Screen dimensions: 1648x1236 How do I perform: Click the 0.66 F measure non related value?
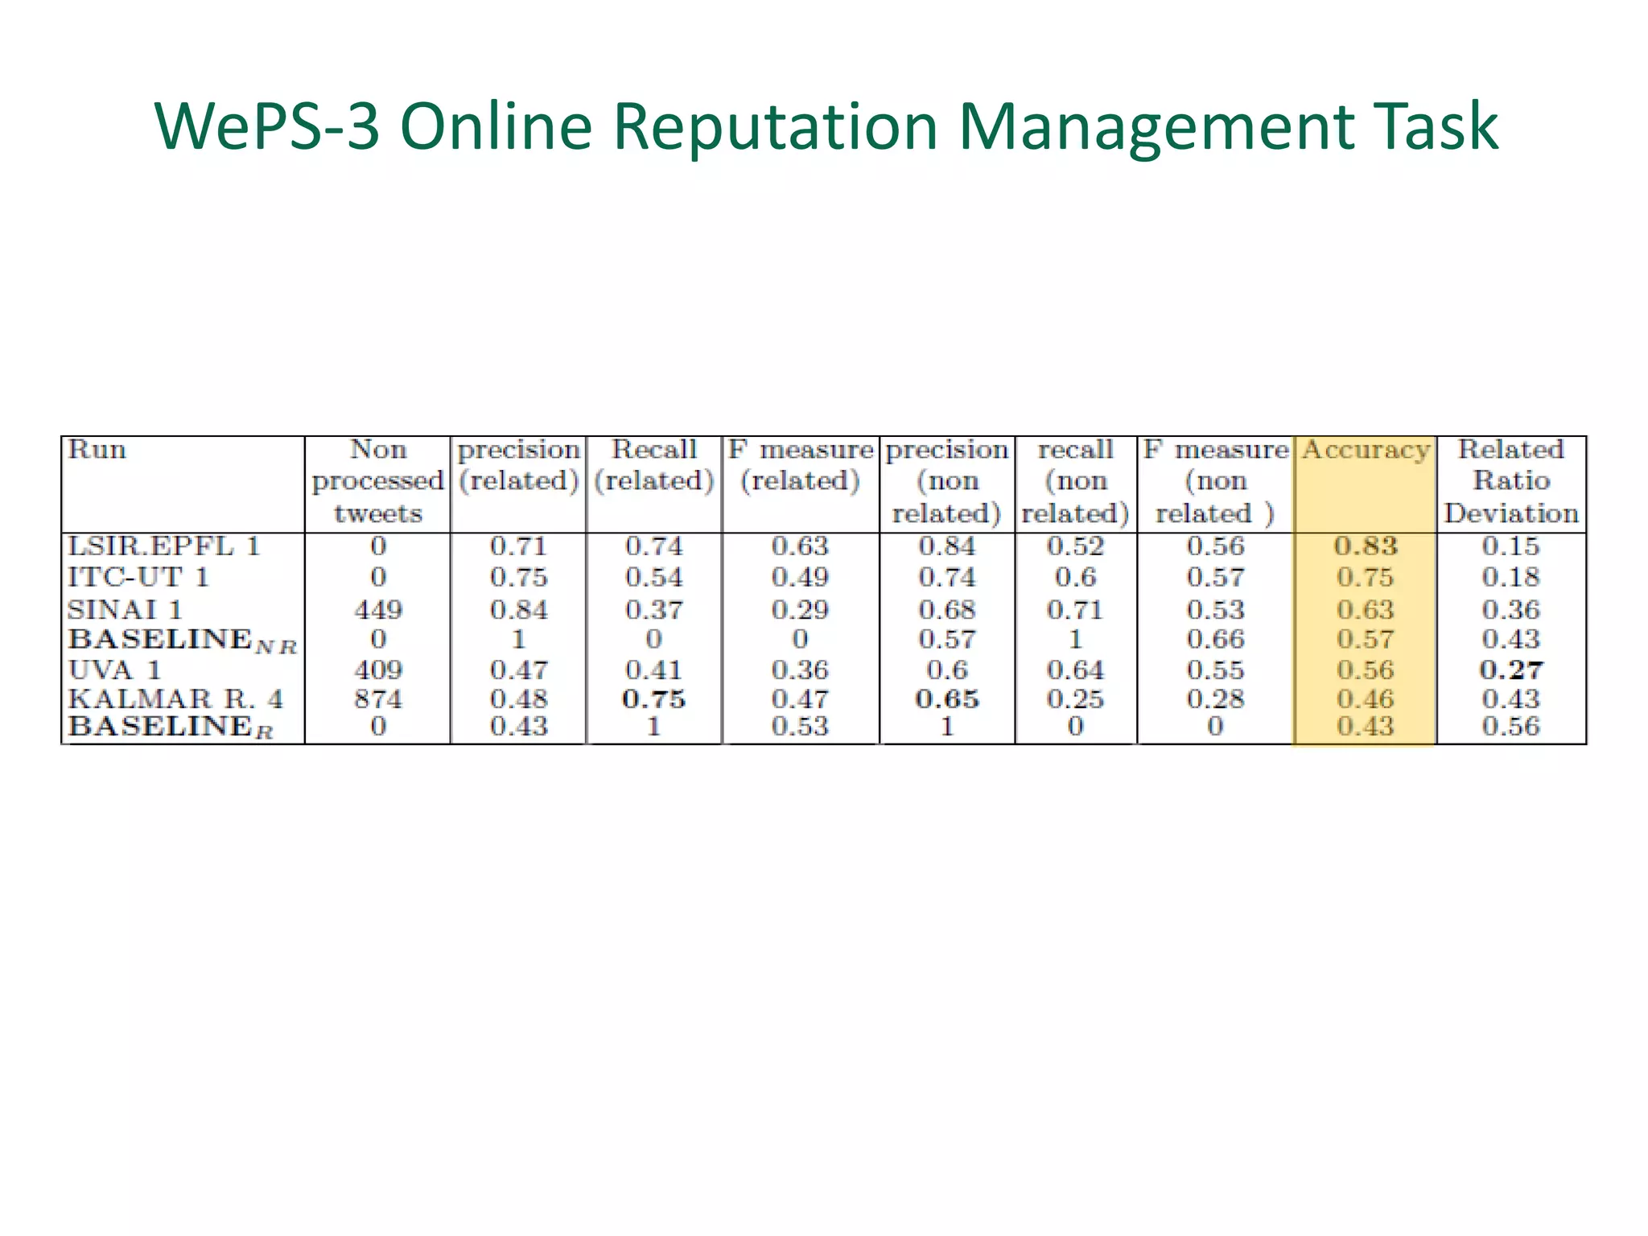tap(1215, 640)
